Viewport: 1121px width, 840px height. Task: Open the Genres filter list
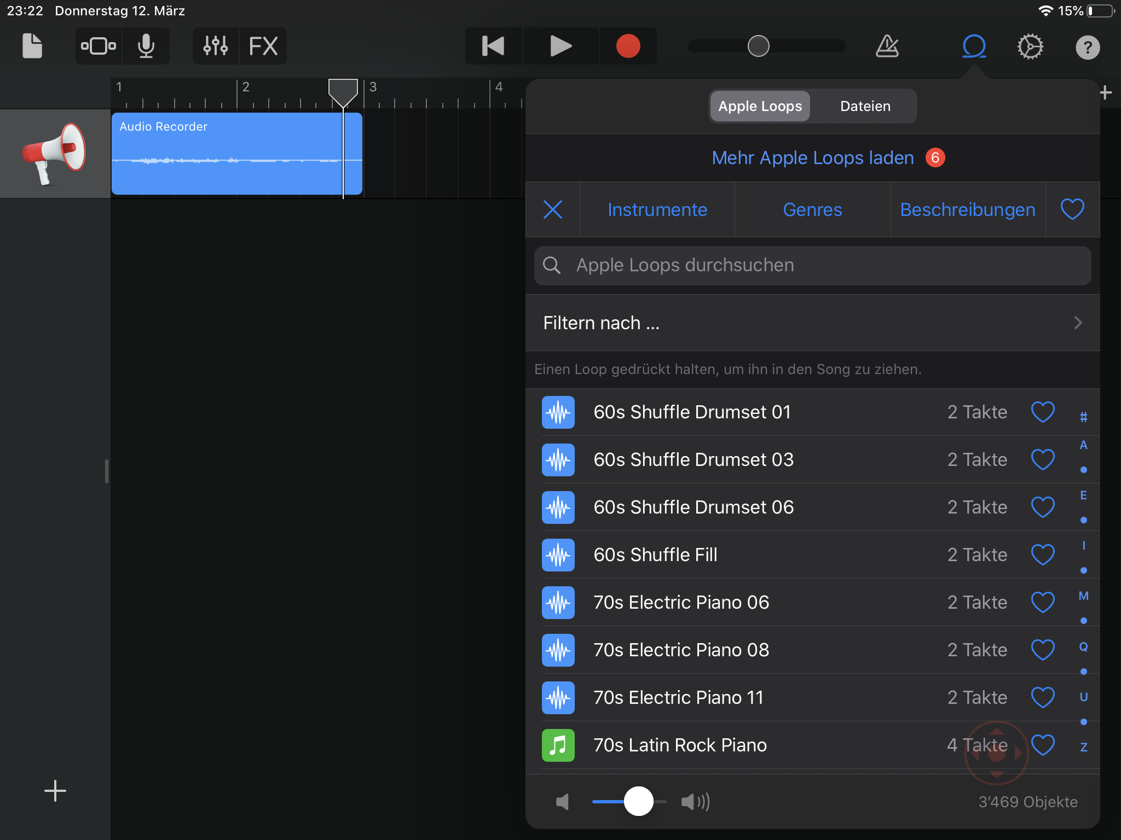click(x=812, y=209)
